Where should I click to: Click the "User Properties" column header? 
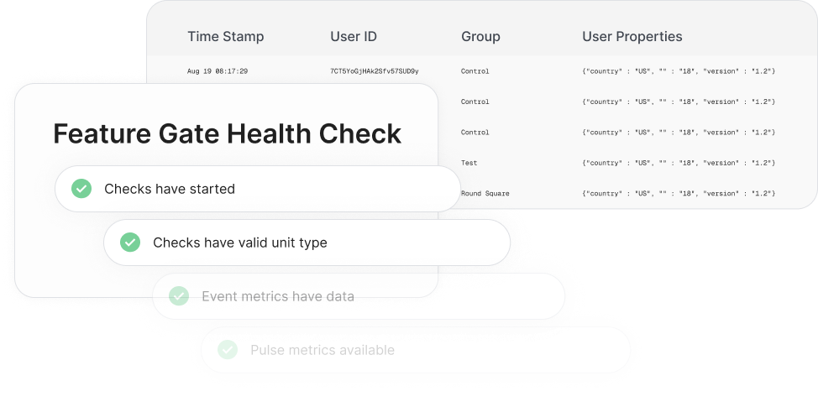pos(632,36)
